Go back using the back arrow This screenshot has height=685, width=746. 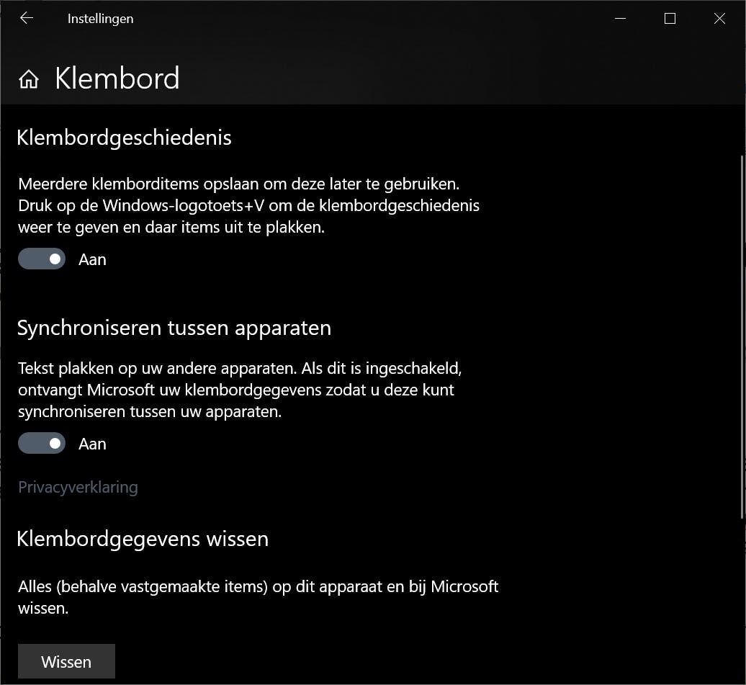[x=27, y=19]
